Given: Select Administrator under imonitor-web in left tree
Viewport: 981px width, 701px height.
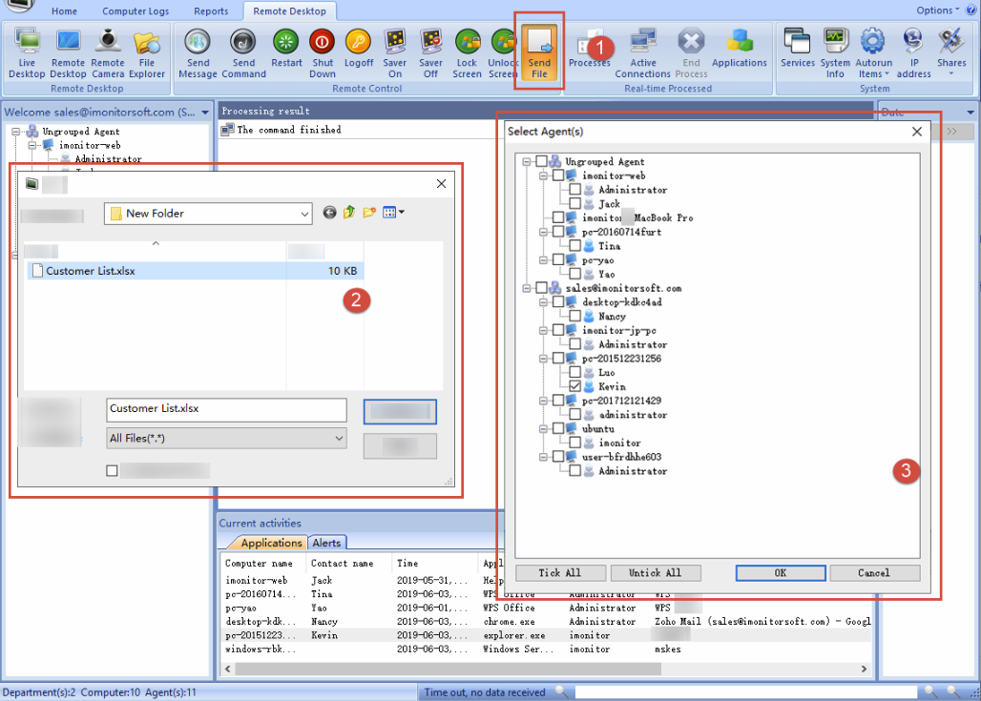Looking at the screenshot, I should click(x=108, y=159).
